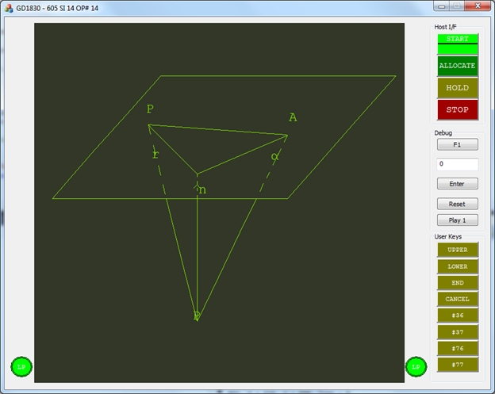The width and height of the screenshot is (495, 394).
Task: Click the LOWER user key
Action: (458, 266)
